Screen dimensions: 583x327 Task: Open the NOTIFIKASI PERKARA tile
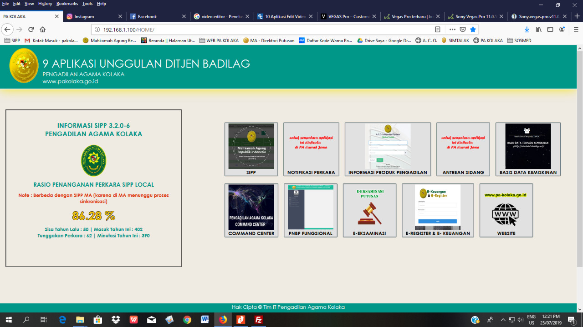click(311, 148)
